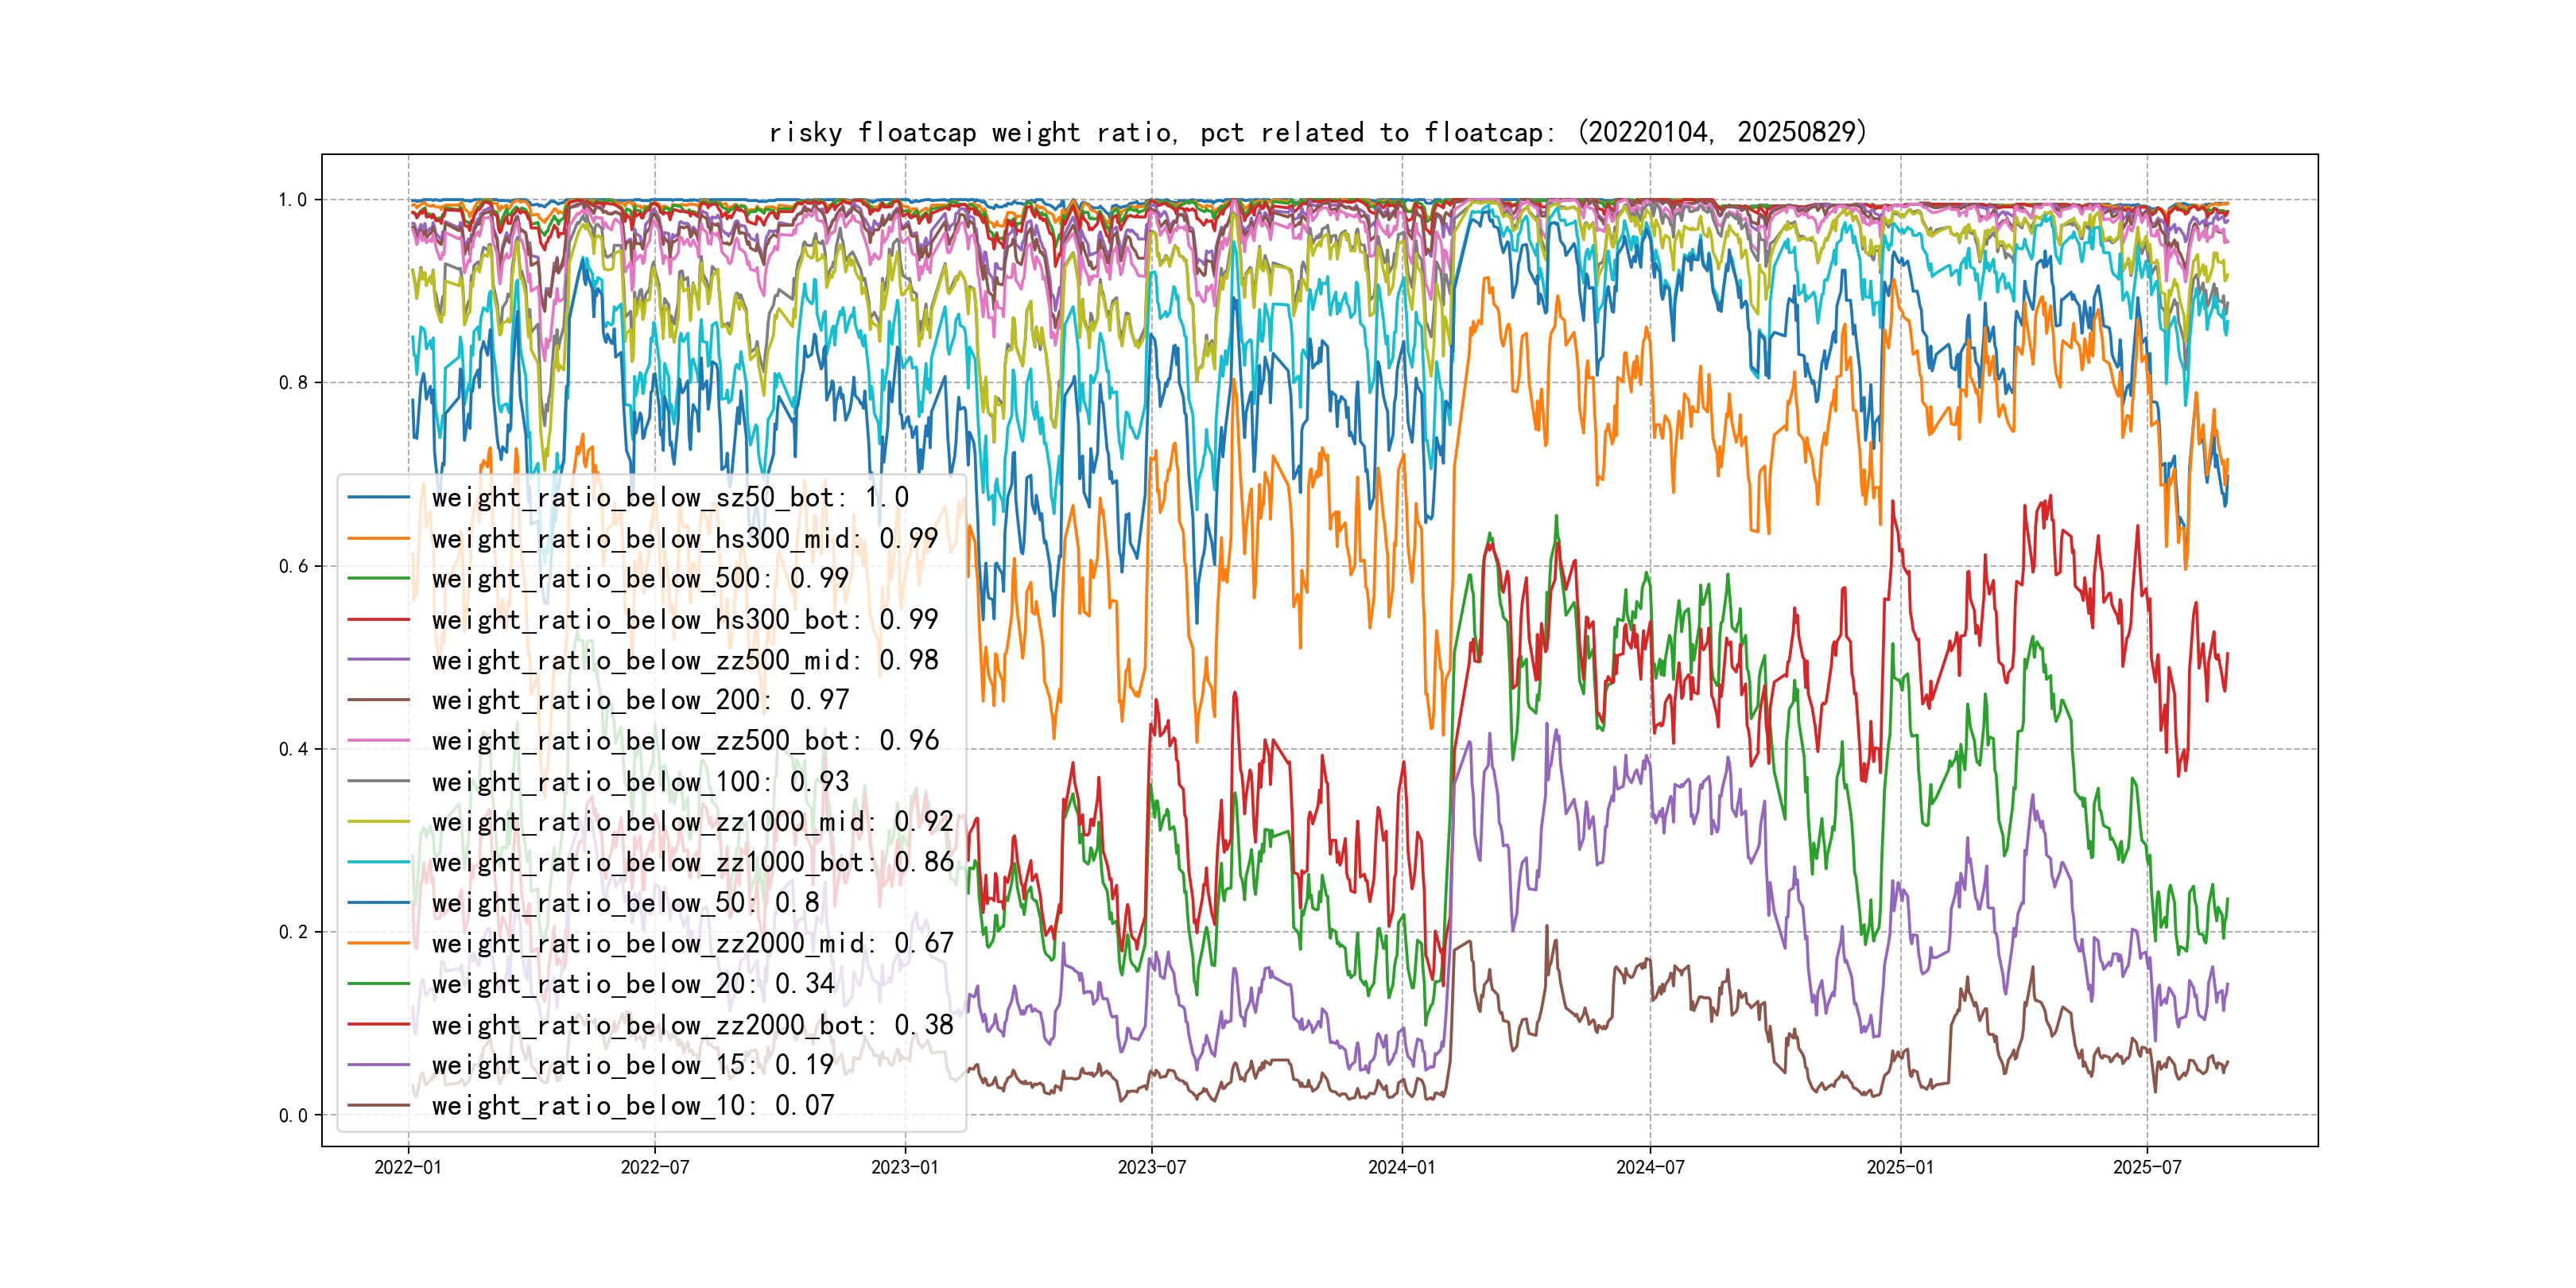Click olive line swatch for zz1000_mid
Screen dimensions: 2576x1288
tap(378, 822)
